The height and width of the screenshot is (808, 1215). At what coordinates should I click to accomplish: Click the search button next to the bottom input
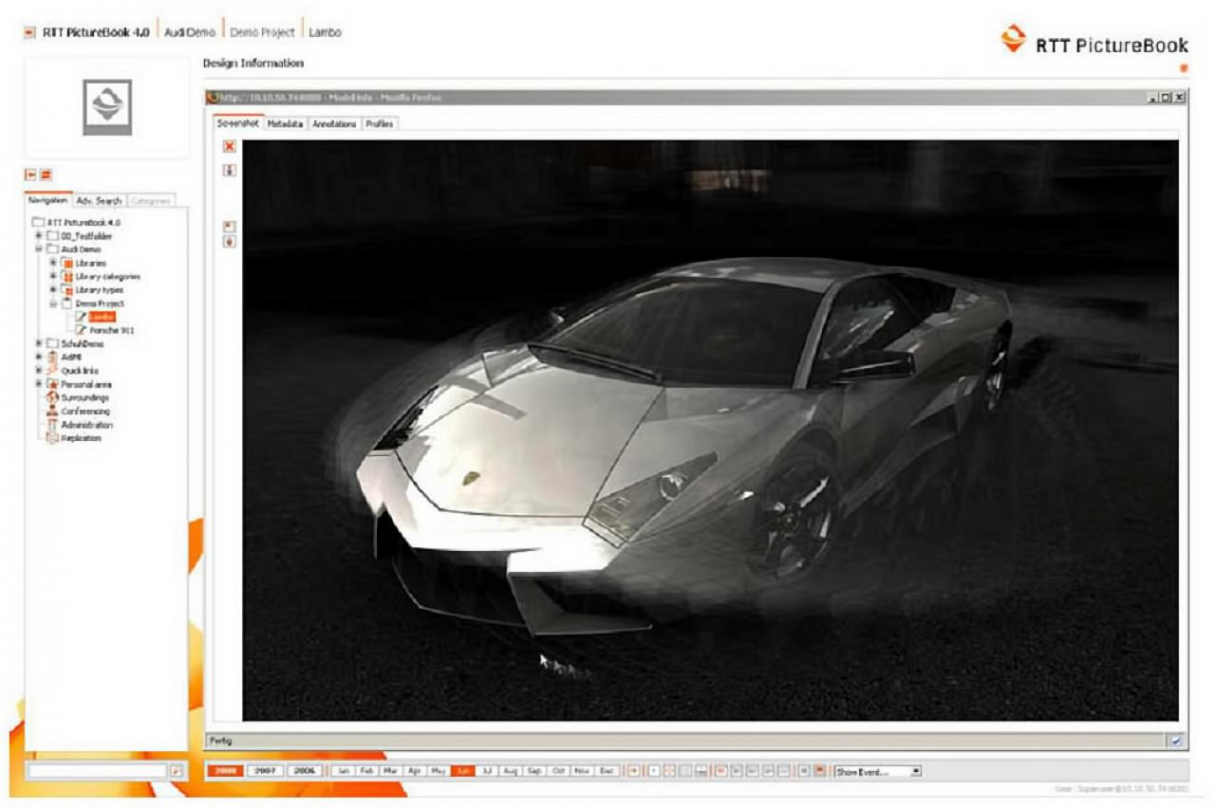176,772
